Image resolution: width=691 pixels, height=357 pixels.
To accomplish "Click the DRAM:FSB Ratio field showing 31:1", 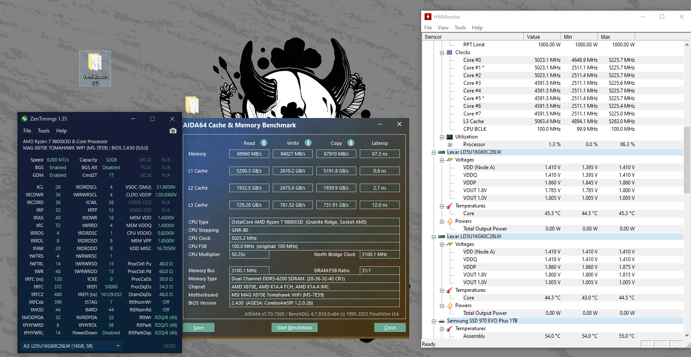I will click(x=380, y=271).
